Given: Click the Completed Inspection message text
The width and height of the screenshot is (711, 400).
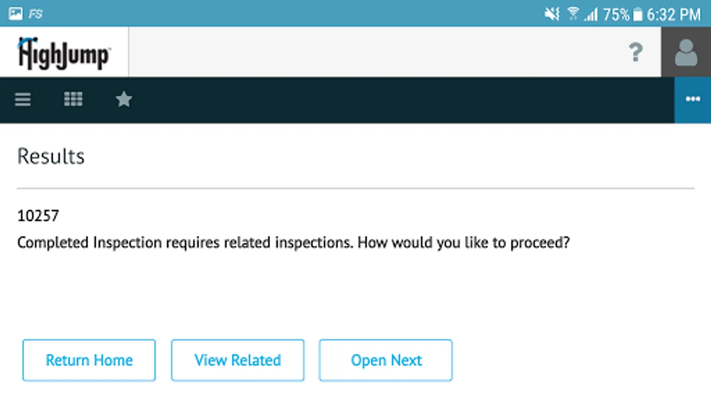Looking at the screenshot, I should pyautogui.click(x=293, y=243).
